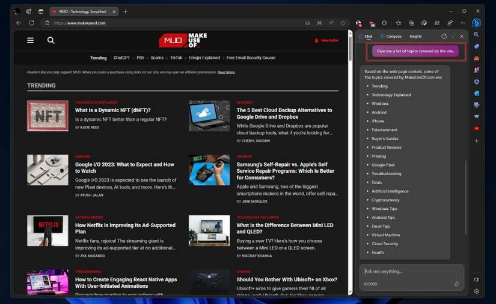496x304 pixels.
Task: Click the read aloud icon
Action: click(331, 23)
